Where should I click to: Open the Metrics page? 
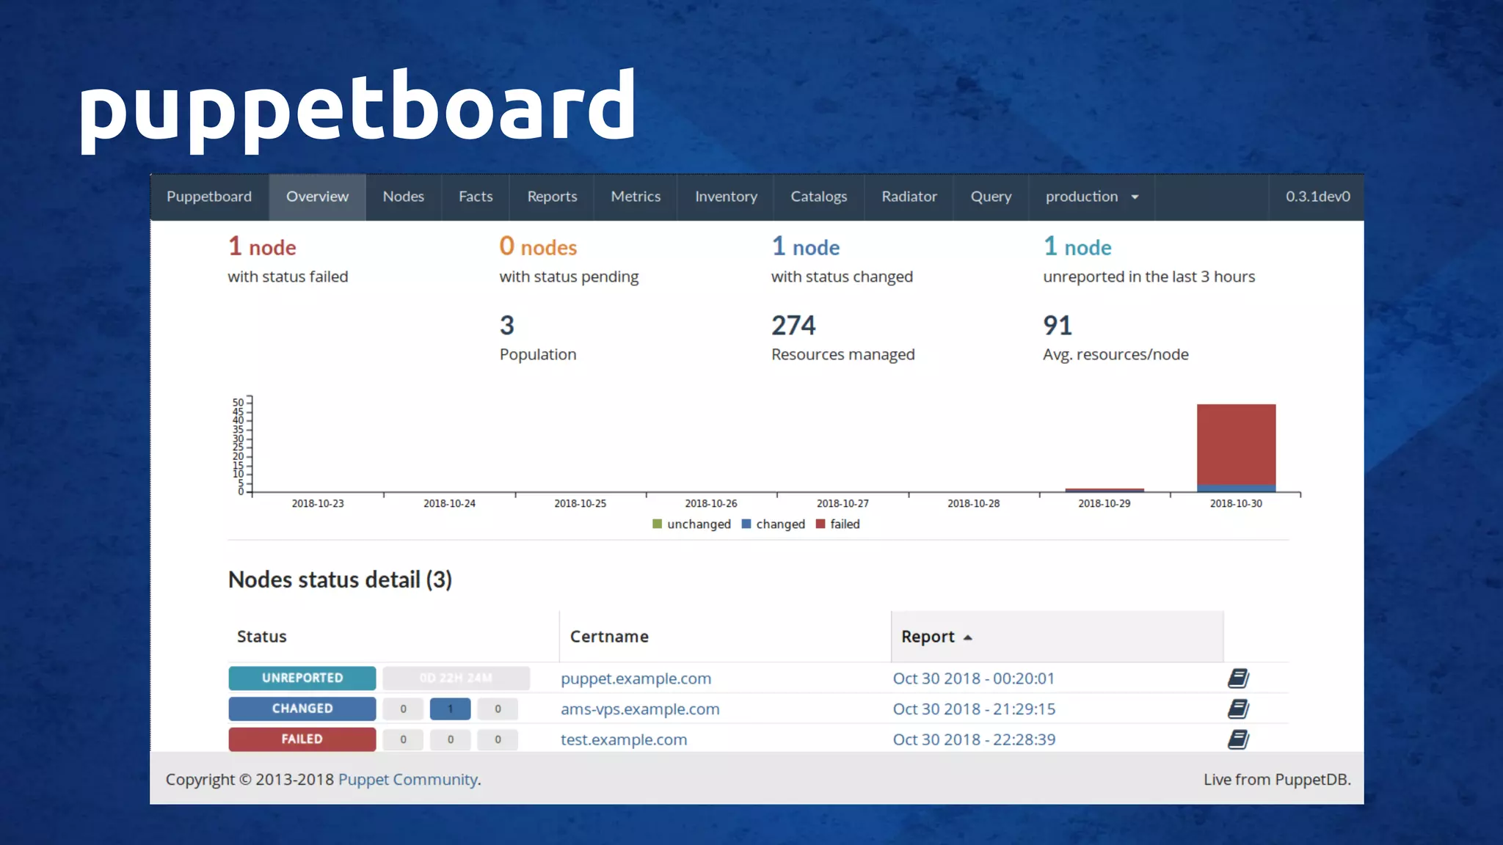click(x=636, y=197)
